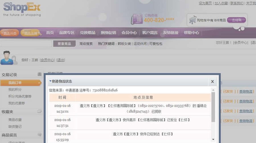The height and width of the screenshot is (143, 256).
Task: Select 我的订单 in sidebar
Action: coord(21,83)
